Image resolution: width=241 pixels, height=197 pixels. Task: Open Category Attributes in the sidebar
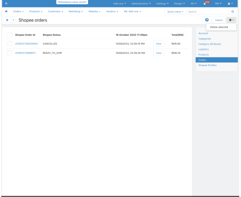tap(209, 44)
